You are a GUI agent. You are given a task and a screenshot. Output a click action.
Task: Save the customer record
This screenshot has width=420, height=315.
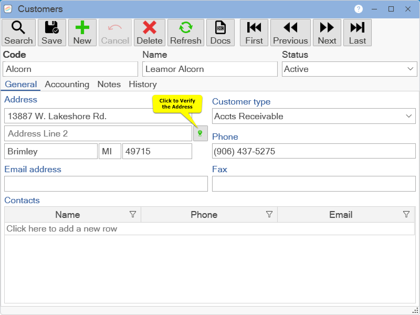click(x=52, y=33)
